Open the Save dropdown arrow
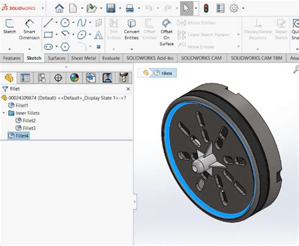Image resolution: width=299 pixels, height=246 pixels. coord(120,8)
